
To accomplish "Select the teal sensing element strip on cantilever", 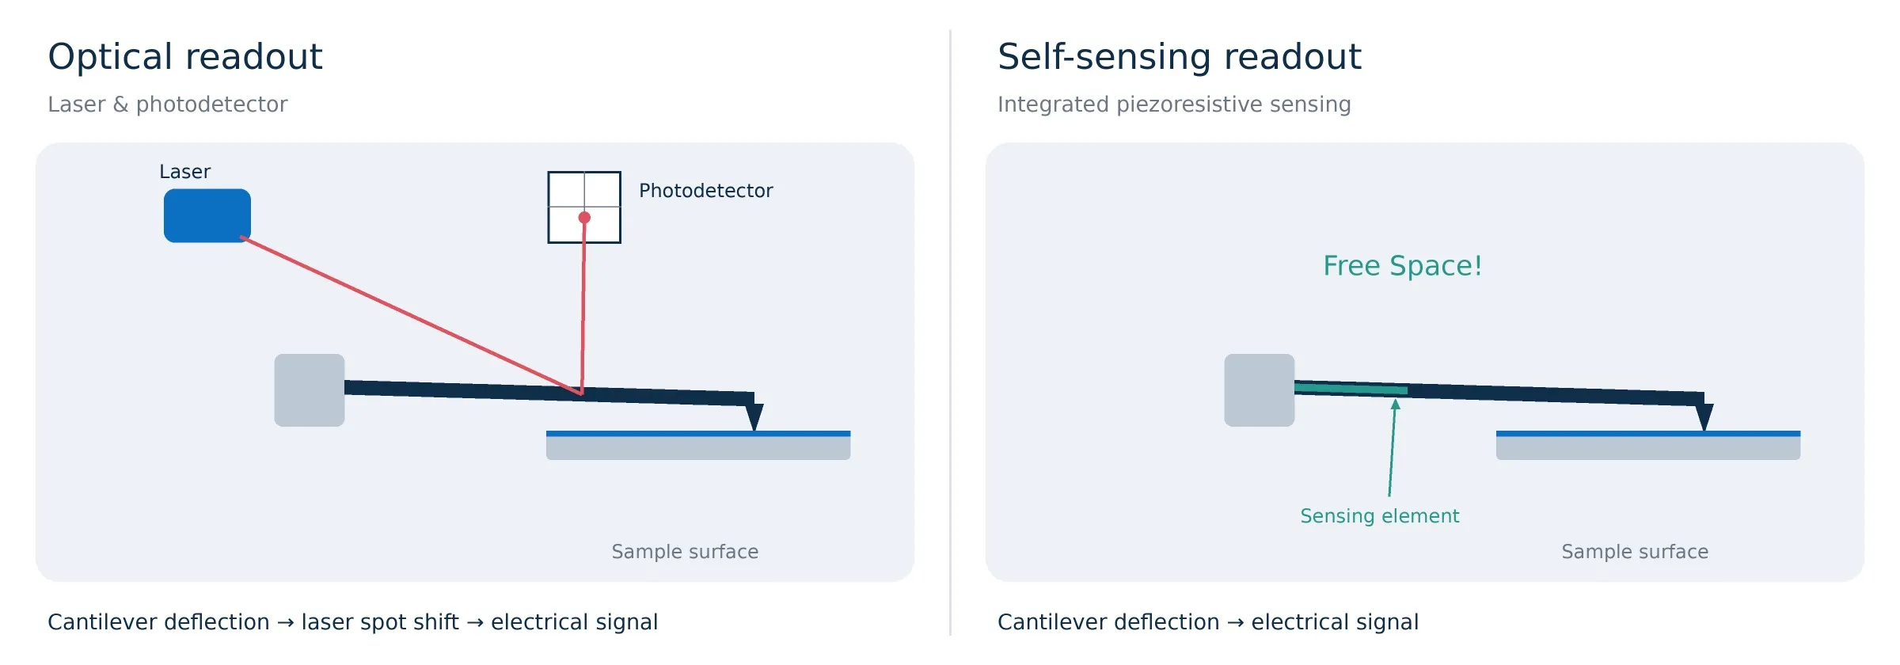I will (x=1351, y=388).
